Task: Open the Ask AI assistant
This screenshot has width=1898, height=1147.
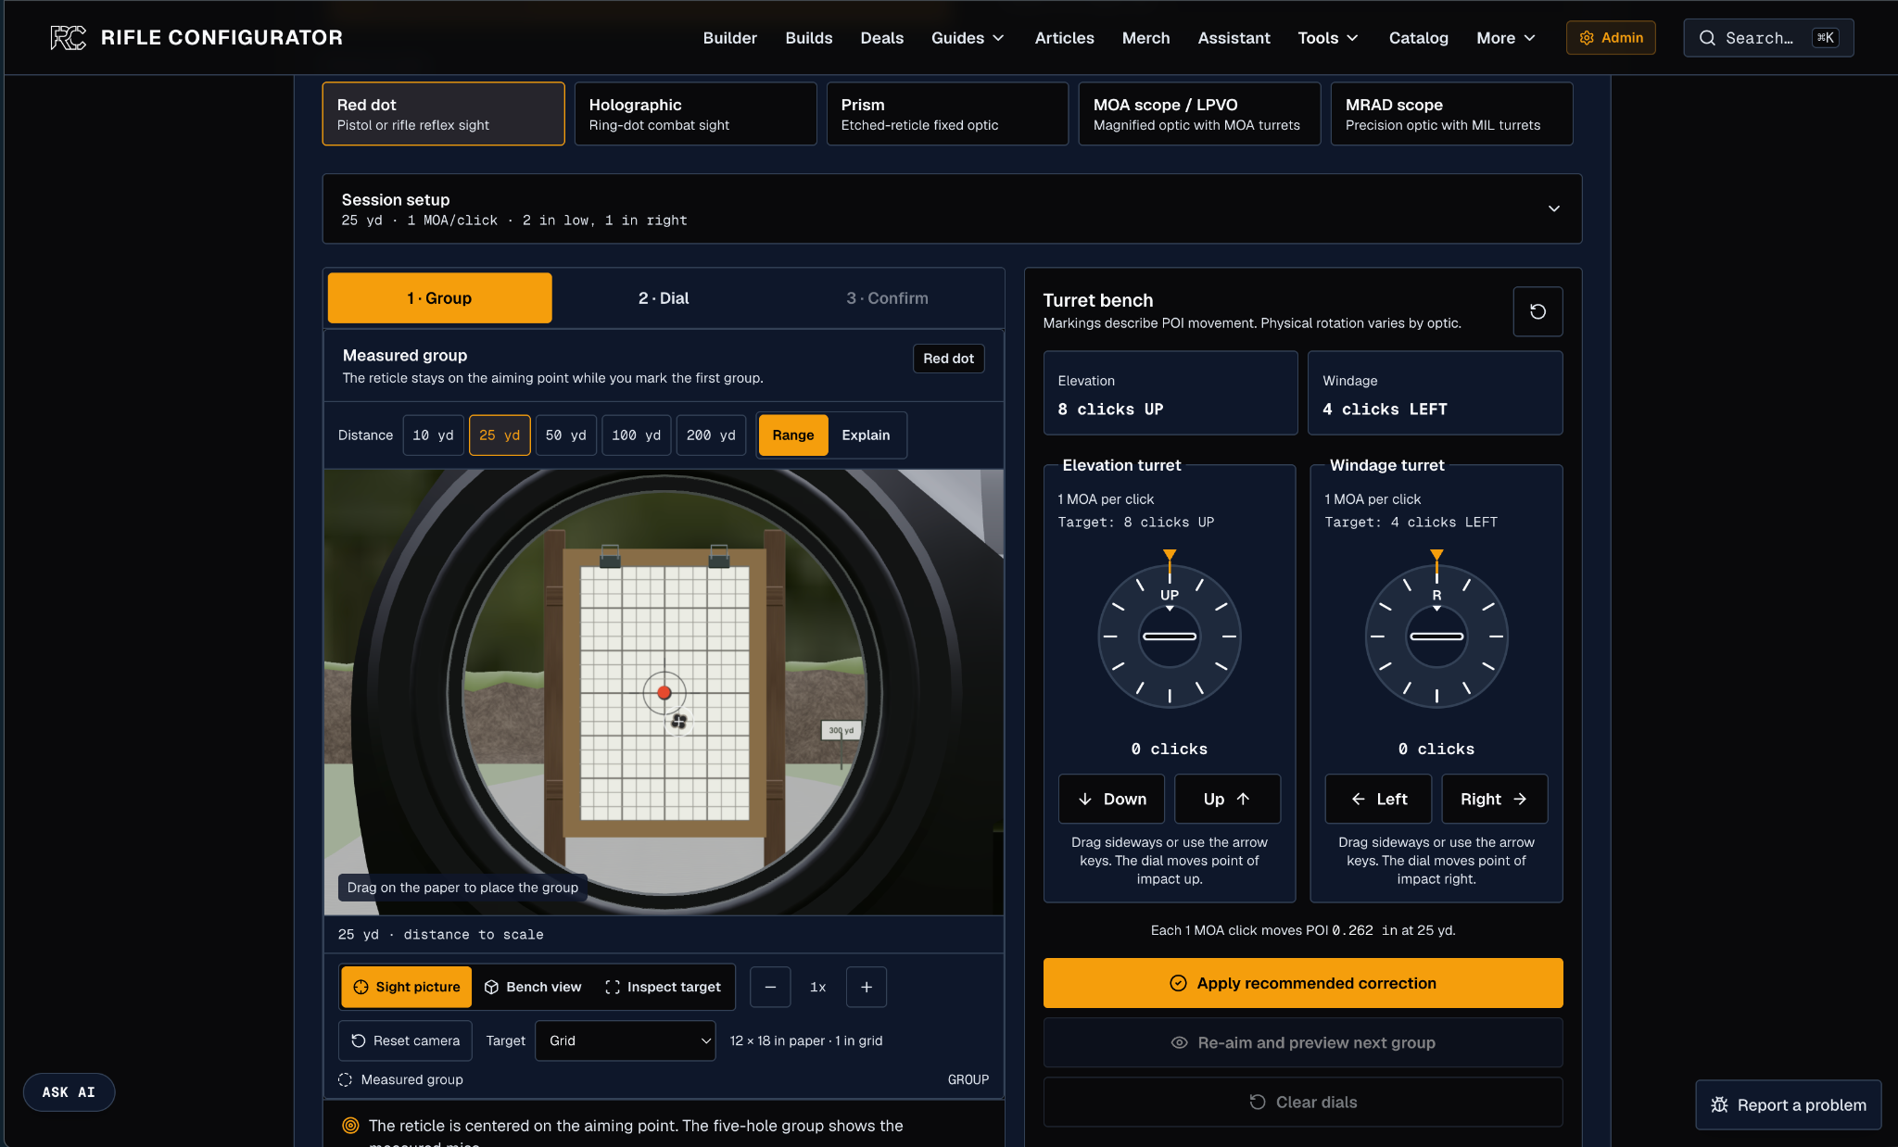Action: 69,1092
